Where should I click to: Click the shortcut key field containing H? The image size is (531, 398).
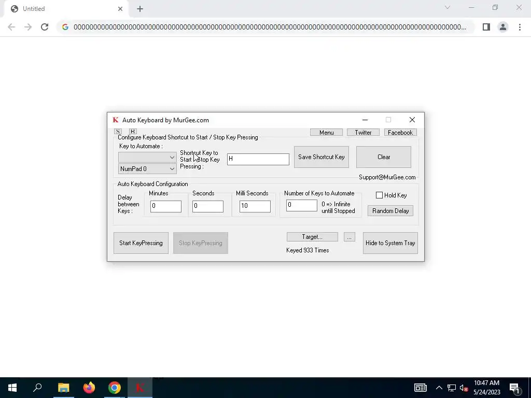(x=258, y=159)
